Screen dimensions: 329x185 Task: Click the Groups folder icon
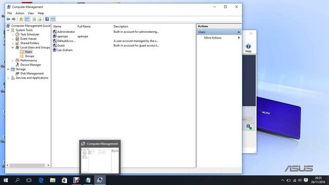coord(22,56)
